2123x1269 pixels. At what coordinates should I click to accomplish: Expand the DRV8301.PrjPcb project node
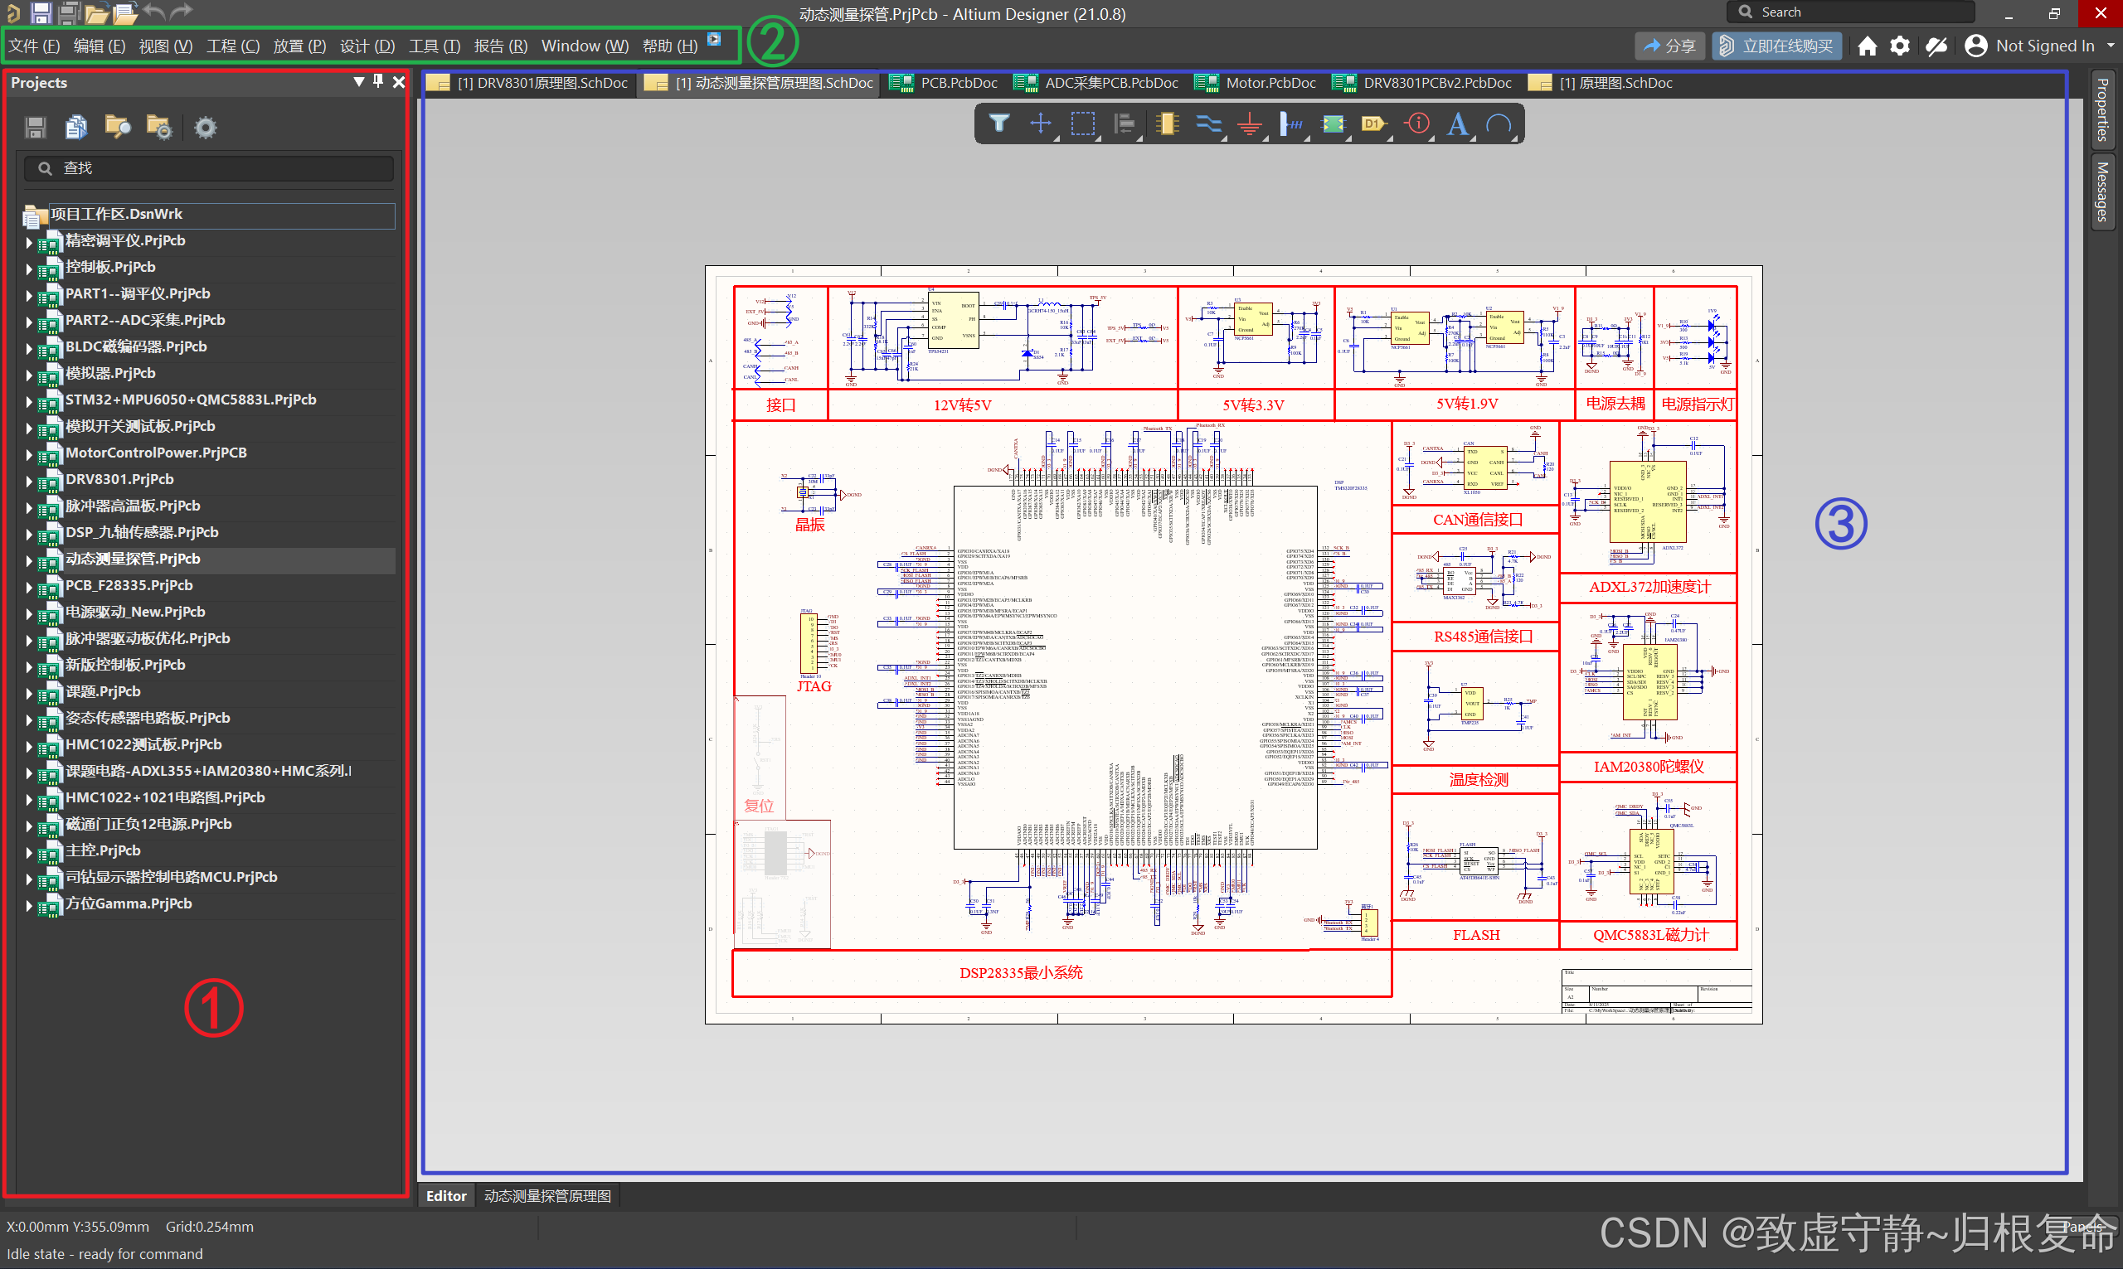tap(29, 482)
